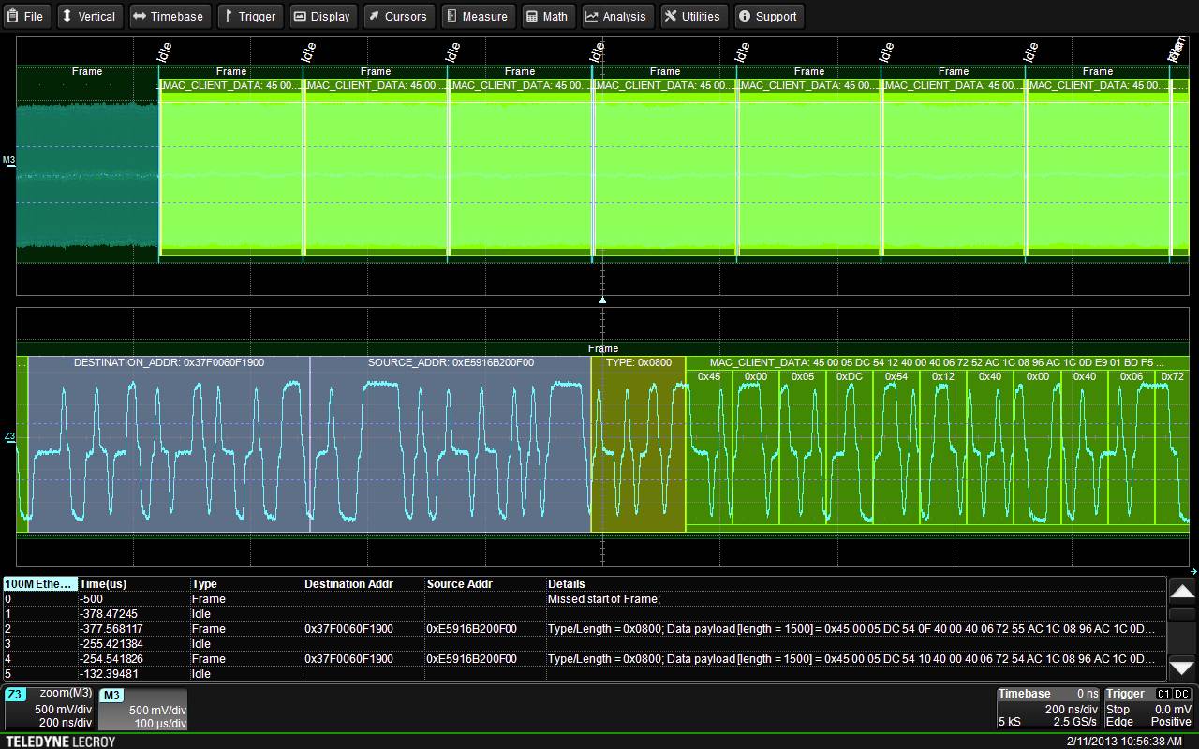Viewport: 1199px width, 749px height.
Task: Select the Math calculator icon
Action: click(530, 16)
